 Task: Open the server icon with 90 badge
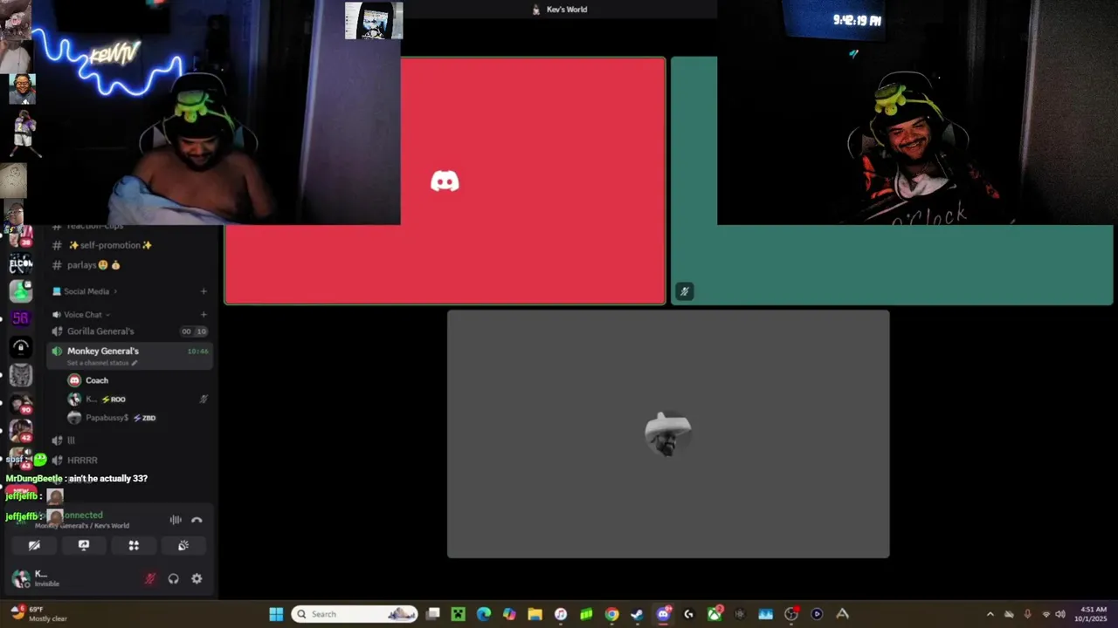click(x=21, y=404)
